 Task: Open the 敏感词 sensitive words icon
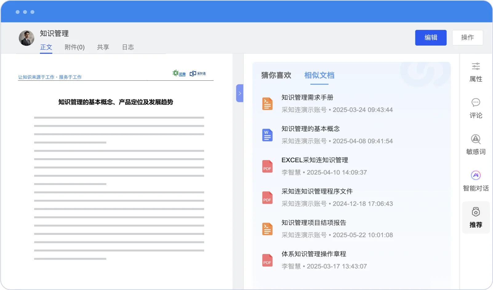(476, 139)
